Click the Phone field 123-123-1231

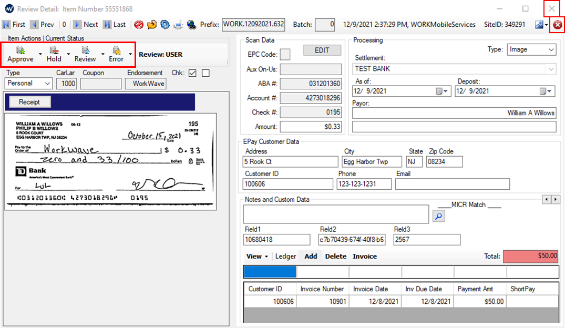coord(364,184)
